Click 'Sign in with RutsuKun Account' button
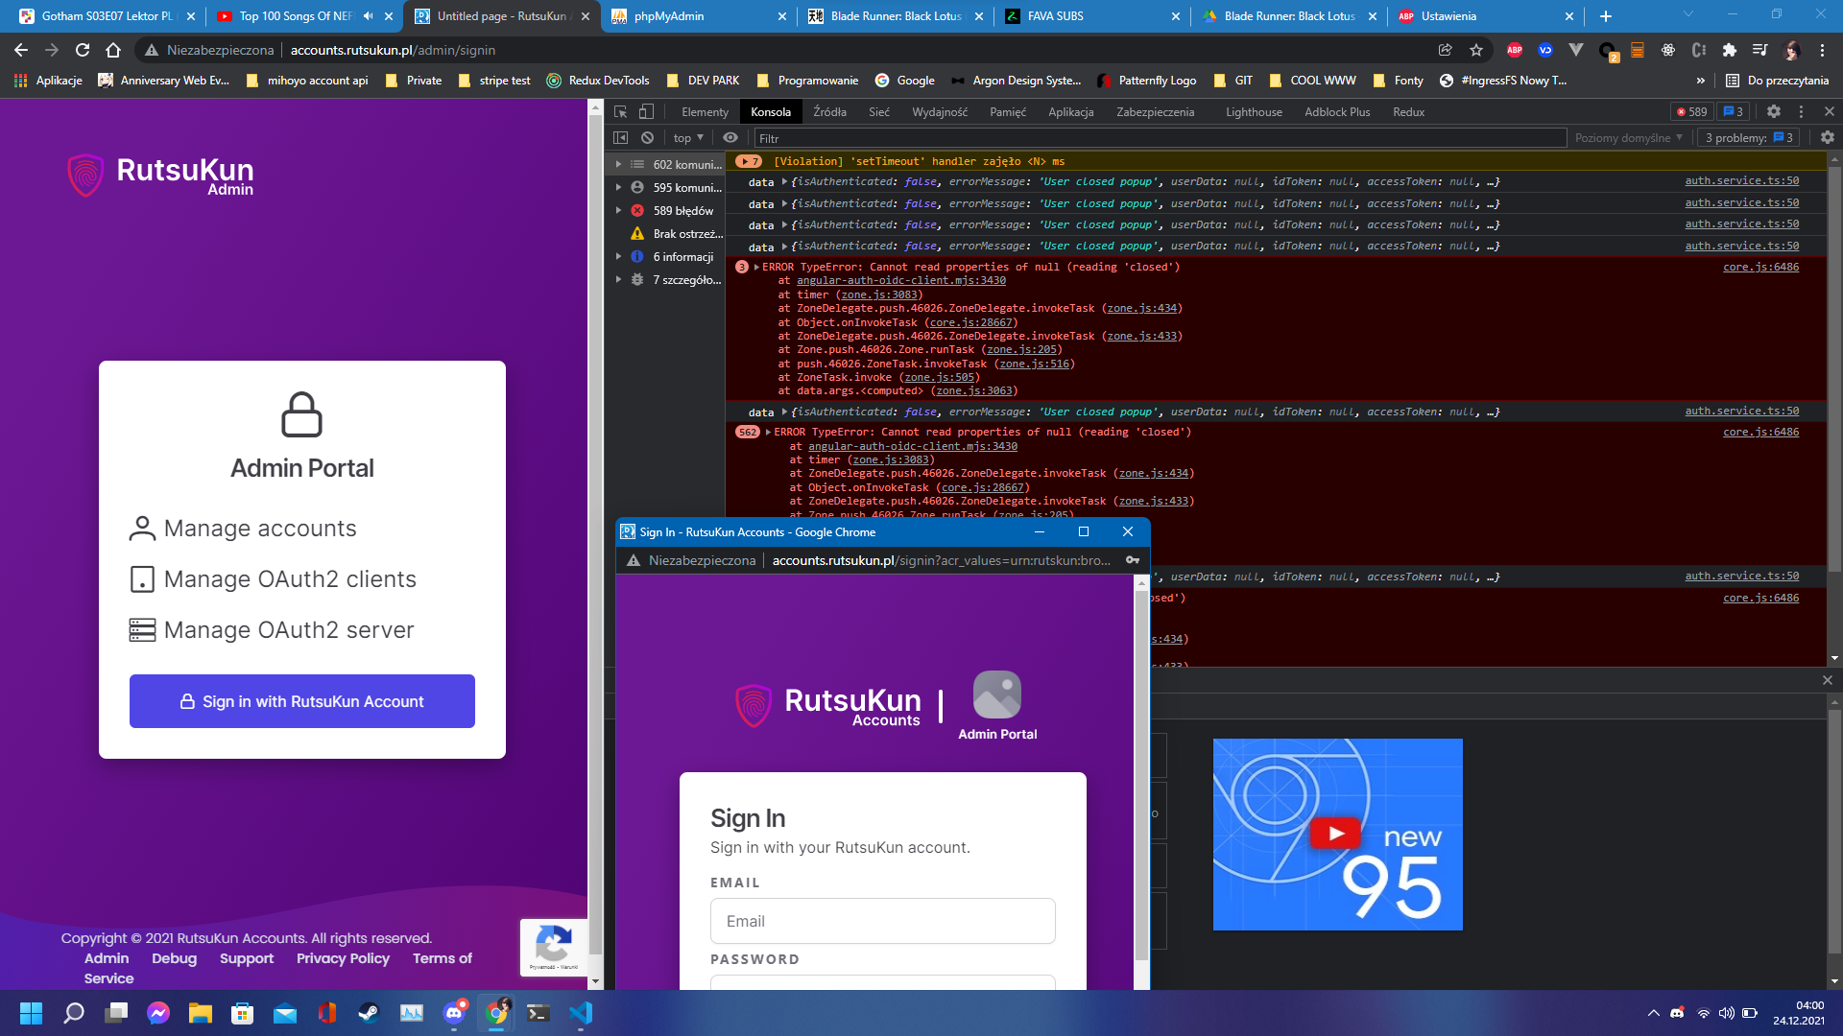The height and width of the screenshot is (1036, 1843). coord(301,701)
